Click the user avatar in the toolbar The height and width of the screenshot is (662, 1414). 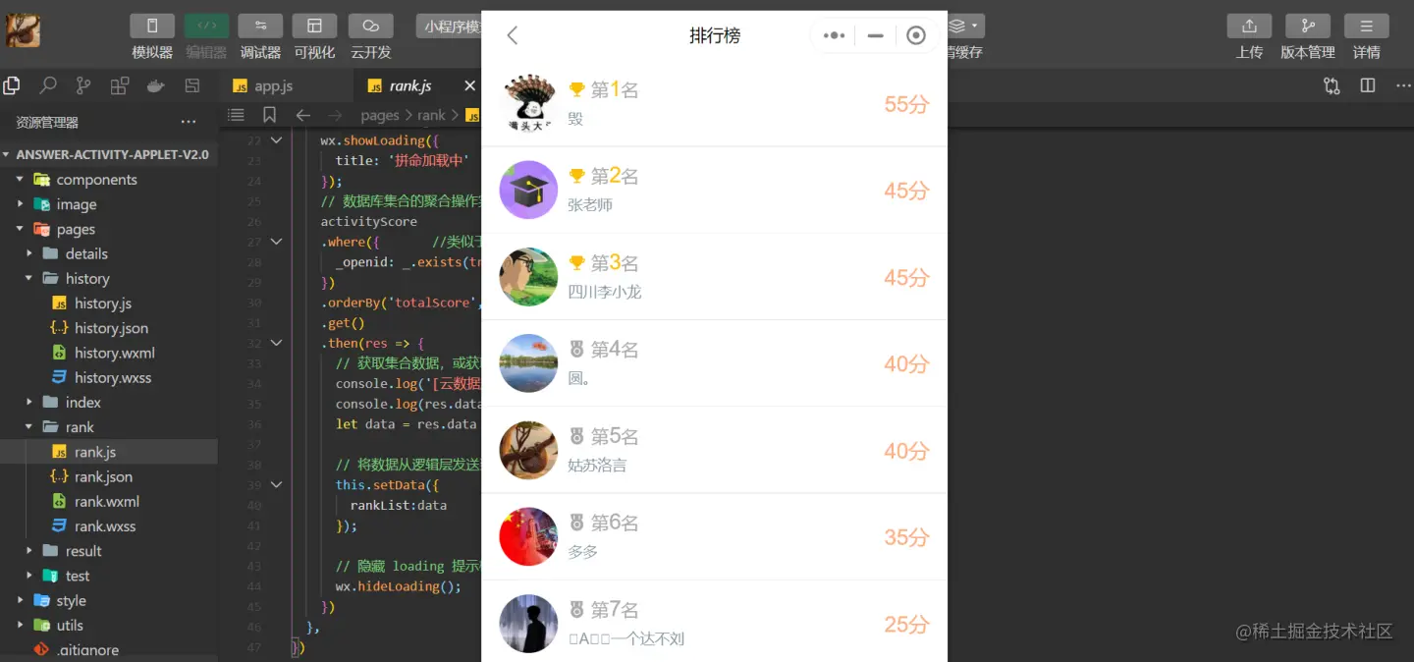24,30
